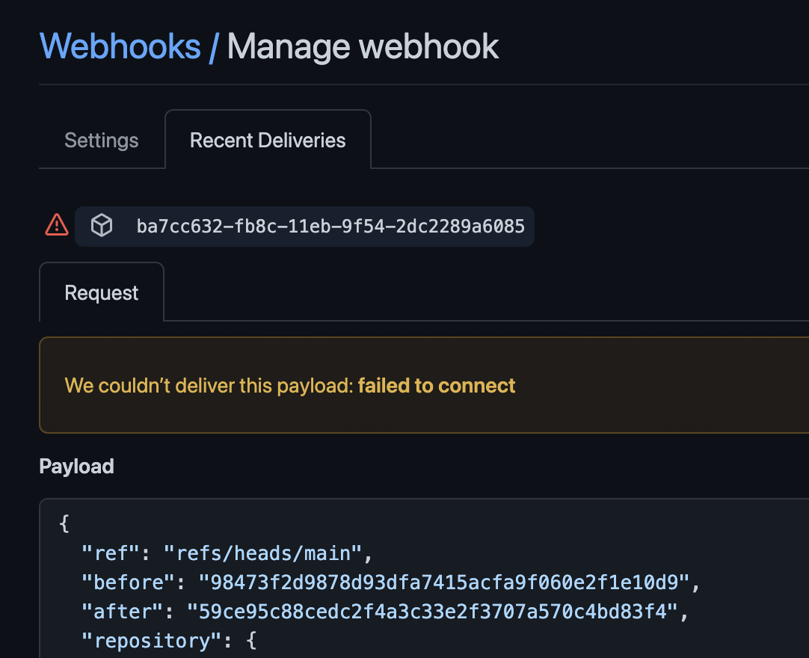Viewport: 809px width, 658px height.
Task: Open the Webhooks breadcrumb link
Action: pyautogui.click(x=120, y=46)
